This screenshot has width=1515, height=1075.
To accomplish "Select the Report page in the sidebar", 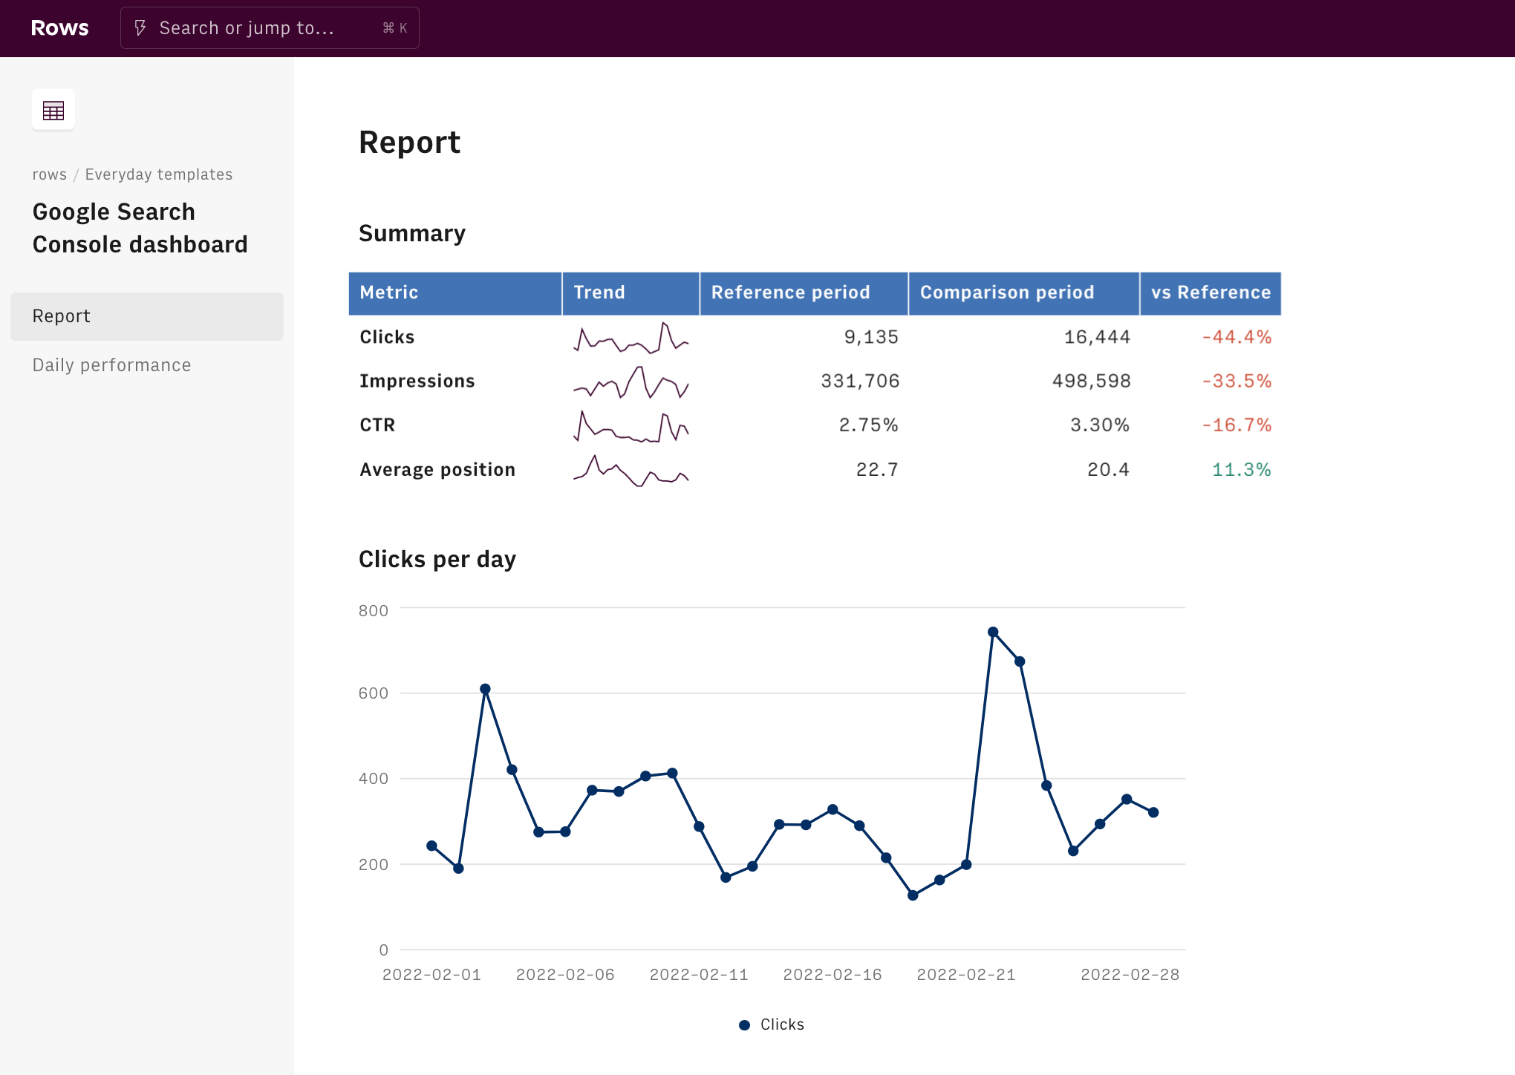I will pos(61,316).
